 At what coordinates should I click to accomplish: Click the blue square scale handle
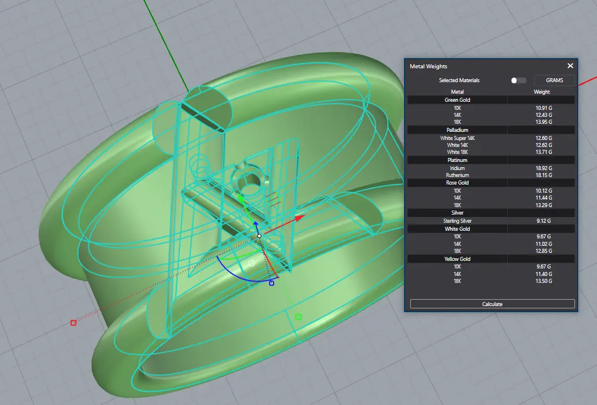(x=271, y=283)
